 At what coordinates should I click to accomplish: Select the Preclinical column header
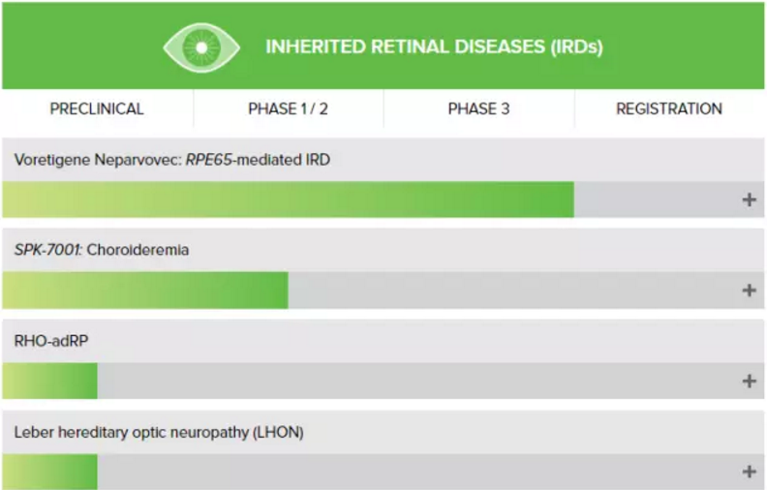[x=97, y=108]
